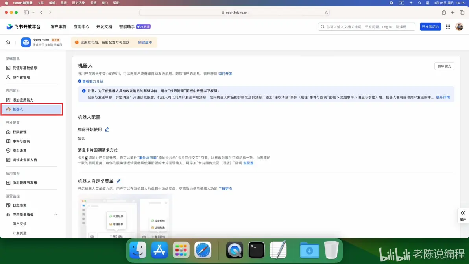Image resolution: width=469 pixels, height=264 pixels.
Task: Open the 书签 menu in menu bar
Action: (93, 3)
